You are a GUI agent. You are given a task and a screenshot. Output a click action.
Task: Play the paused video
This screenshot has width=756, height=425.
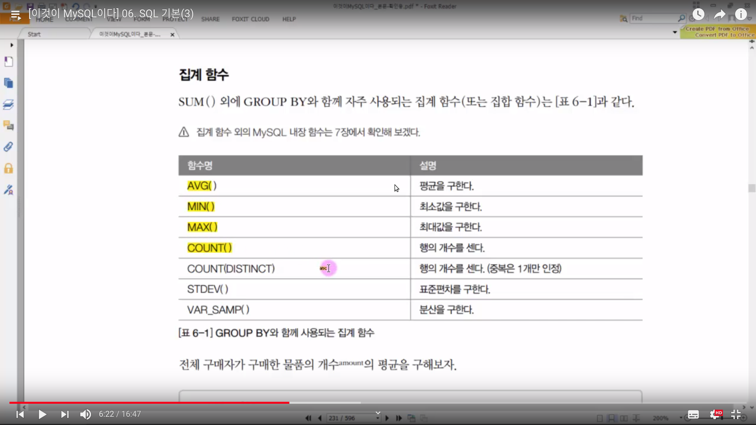point(43,414)
